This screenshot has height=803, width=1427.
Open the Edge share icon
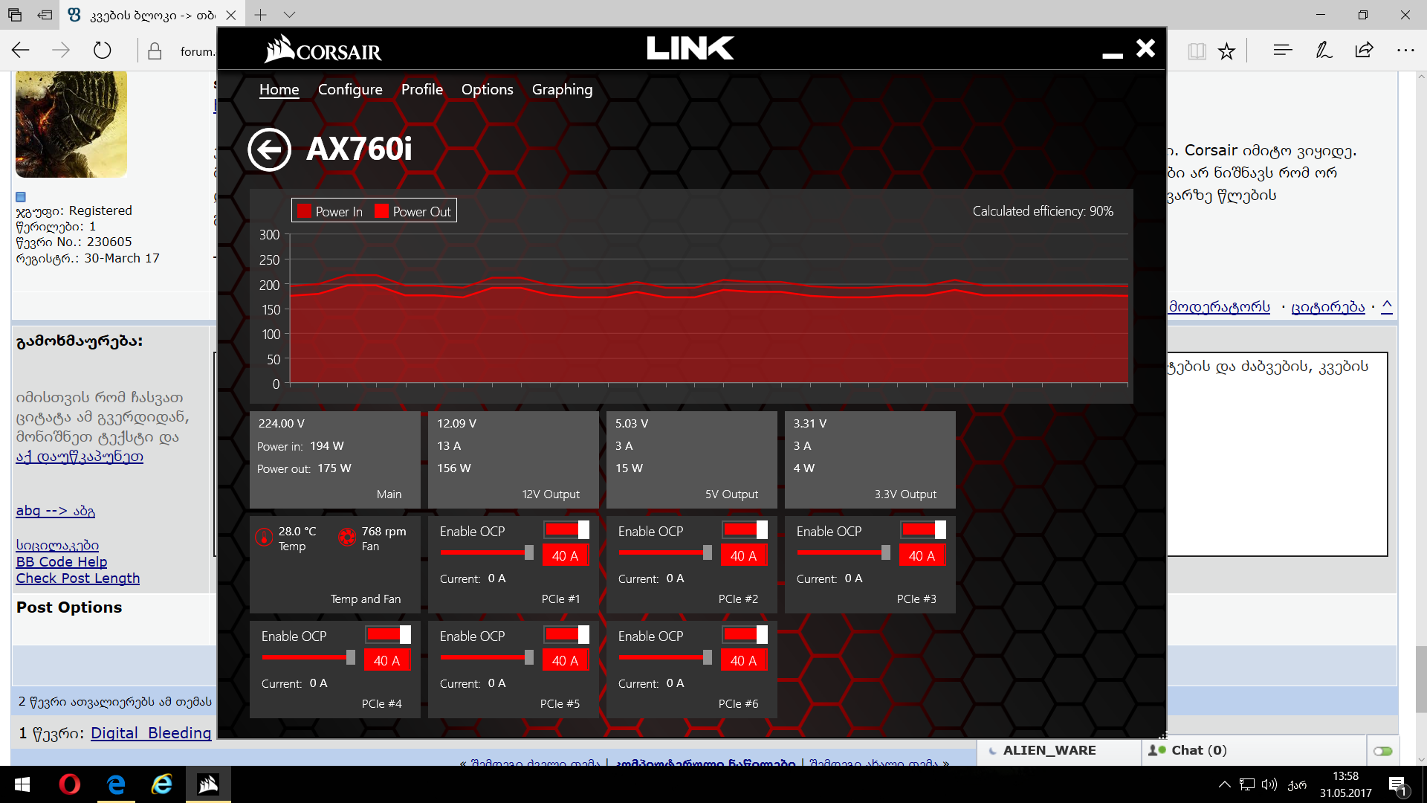pyautogui.click(x=1364, y=51)
